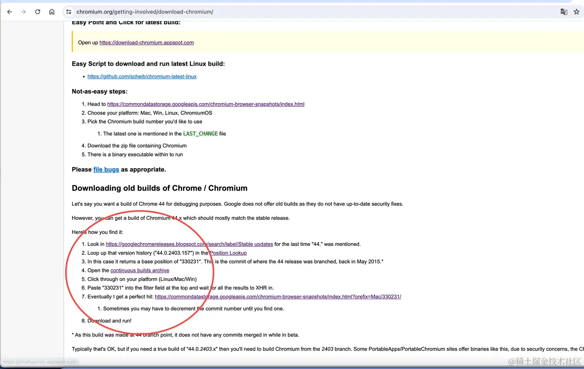Click the 'Downloading old builds of Chrome / Chromium' heading
584x369 pixels.
(160, 188)
